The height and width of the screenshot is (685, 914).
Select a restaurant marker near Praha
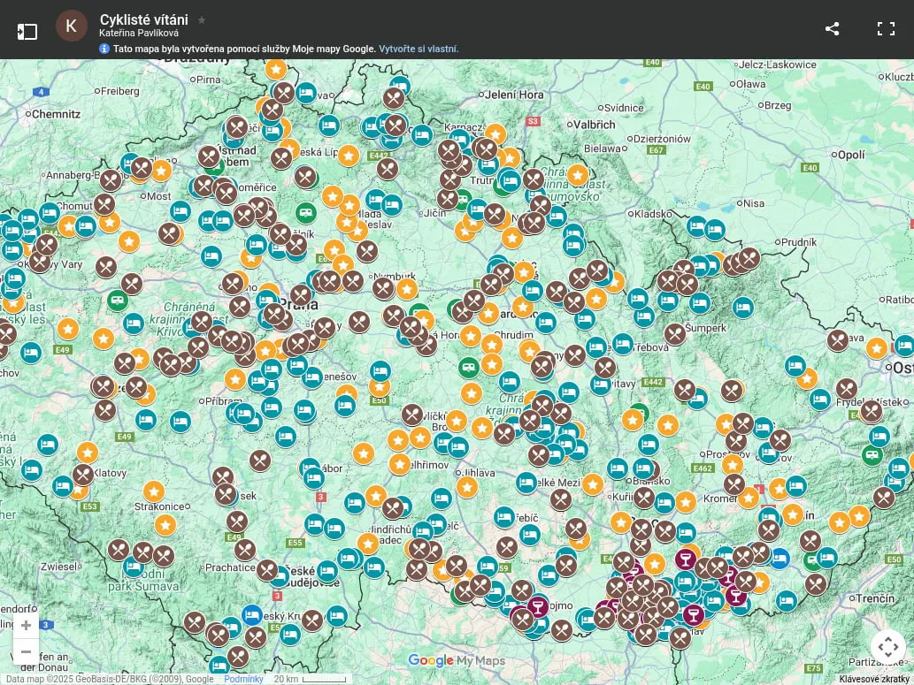(300, 295)
